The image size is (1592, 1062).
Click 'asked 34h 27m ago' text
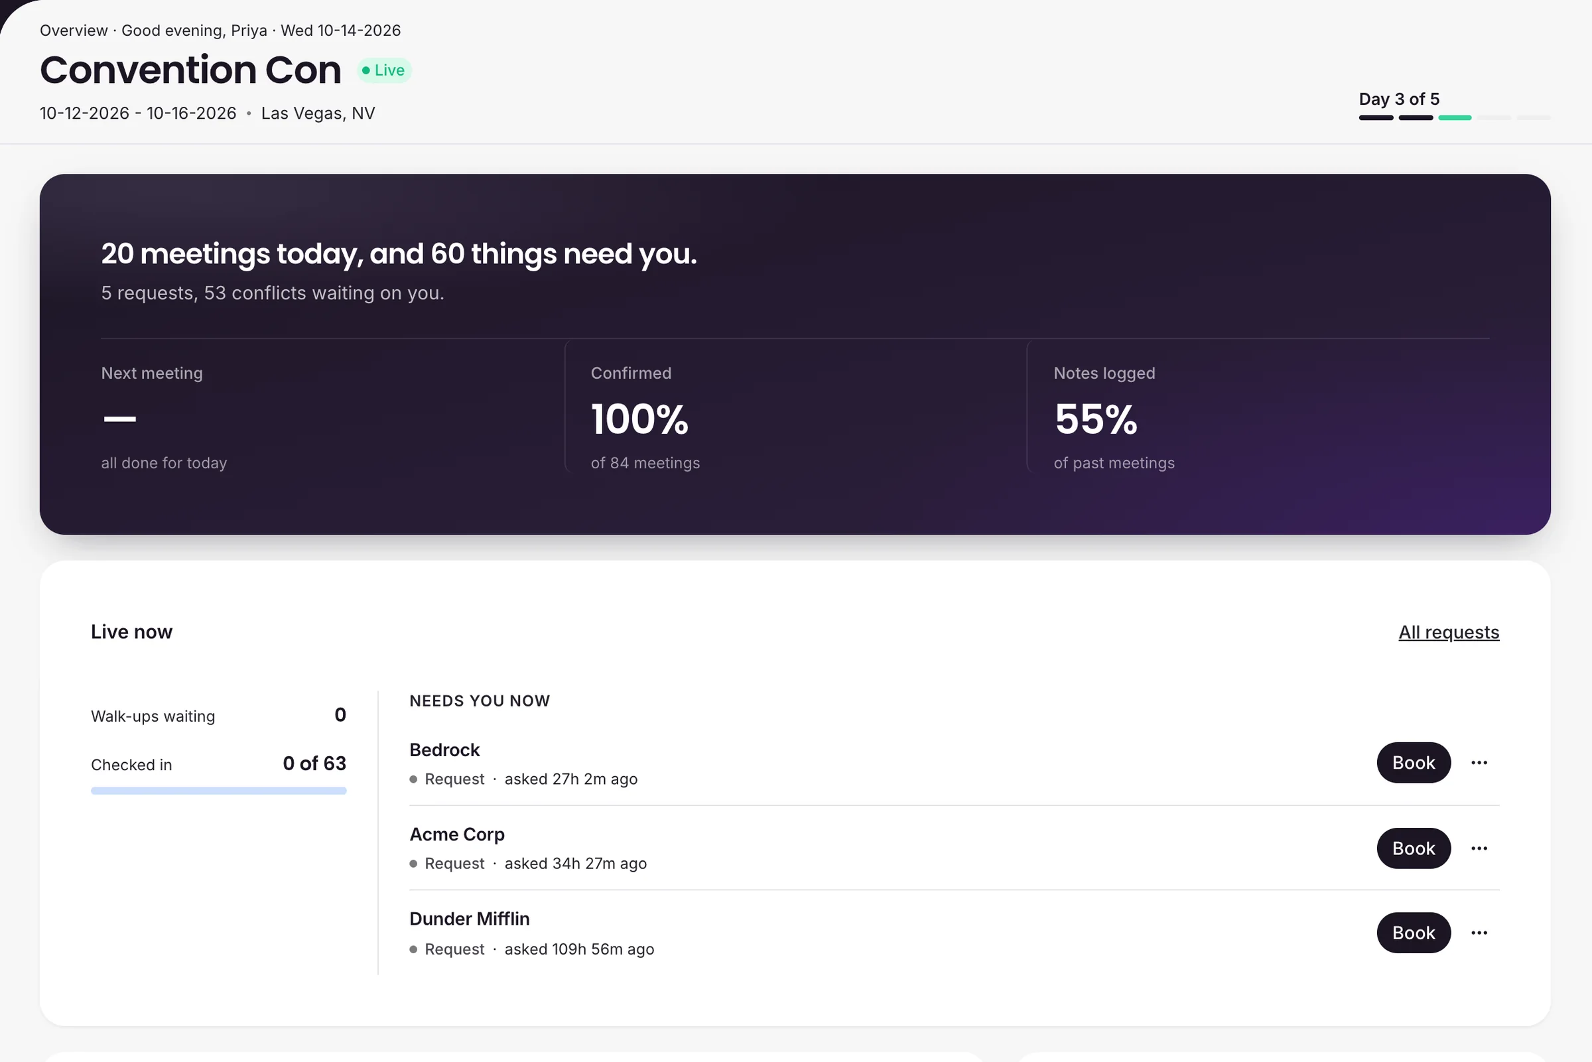coord(576,864)
